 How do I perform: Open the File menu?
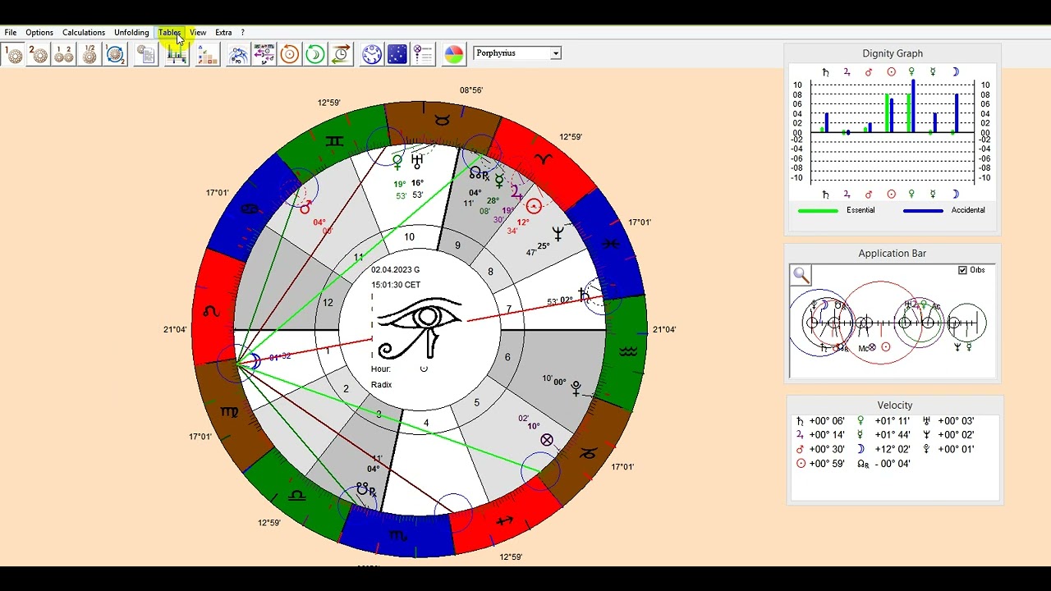(11, 33)
